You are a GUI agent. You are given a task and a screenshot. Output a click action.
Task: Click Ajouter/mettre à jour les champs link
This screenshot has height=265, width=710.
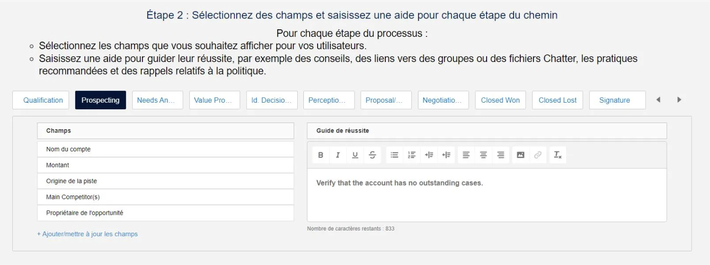(88, 234)
